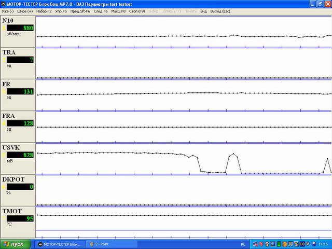Screen dimensions: 332x249
Task: Click the TRA value display 7
Action: click(20, 60)
